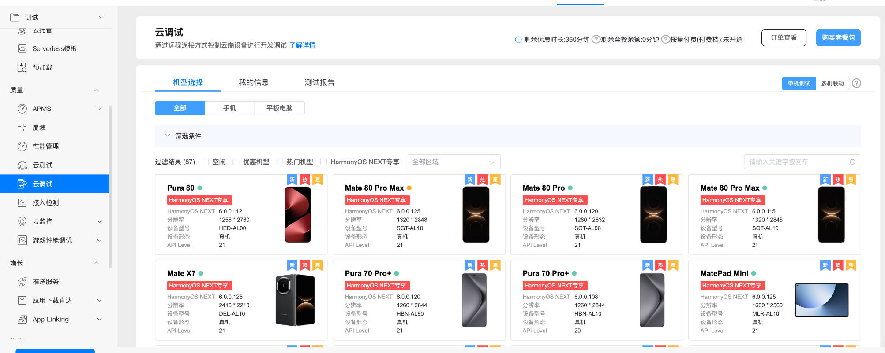Open the 全部区域 dropdown
The height and width of the screenshot is (353, 885).
click(x=454, y=162)
